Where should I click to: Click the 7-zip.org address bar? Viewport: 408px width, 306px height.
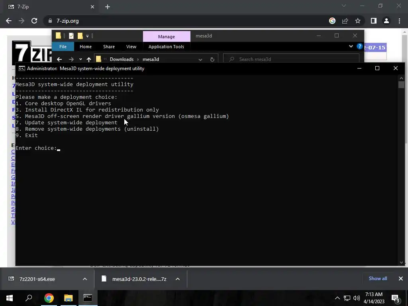[x=187, y=21]
